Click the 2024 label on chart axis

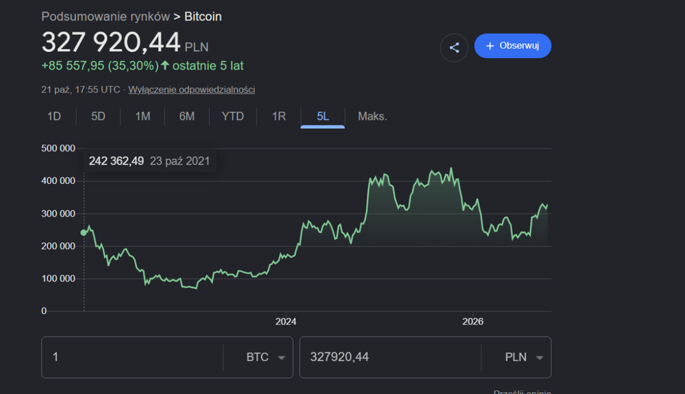pos(286,321)
